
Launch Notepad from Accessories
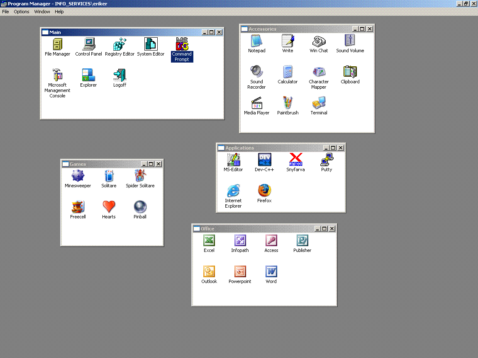(x=256, y=41)
